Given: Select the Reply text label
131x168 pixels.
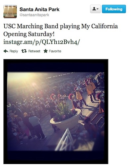Looking at the screenshot, I should pos(14,51).
